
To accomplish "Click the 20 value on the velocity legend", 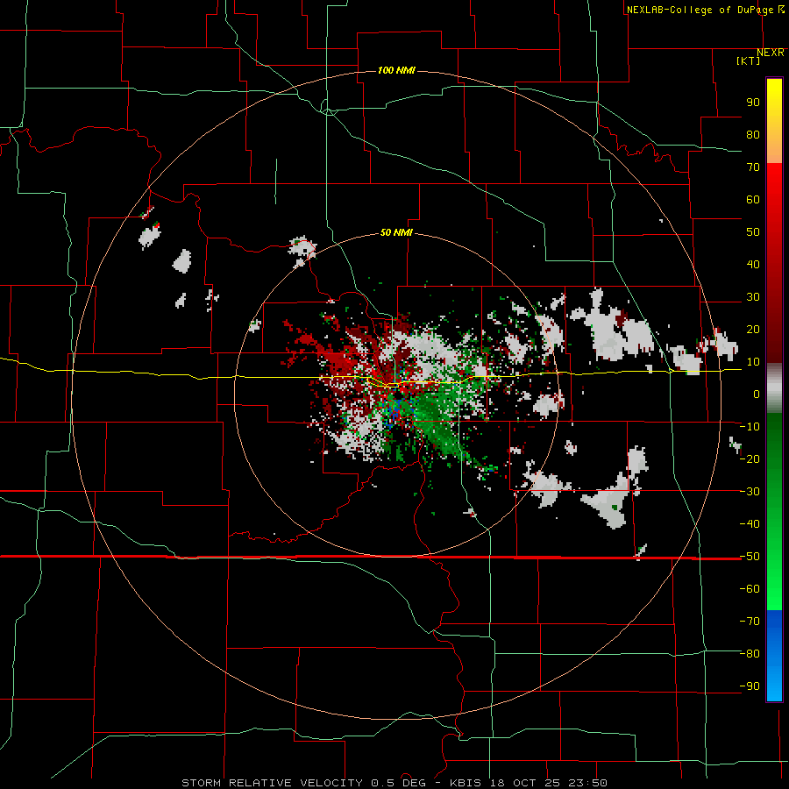I will coord(753,329).
